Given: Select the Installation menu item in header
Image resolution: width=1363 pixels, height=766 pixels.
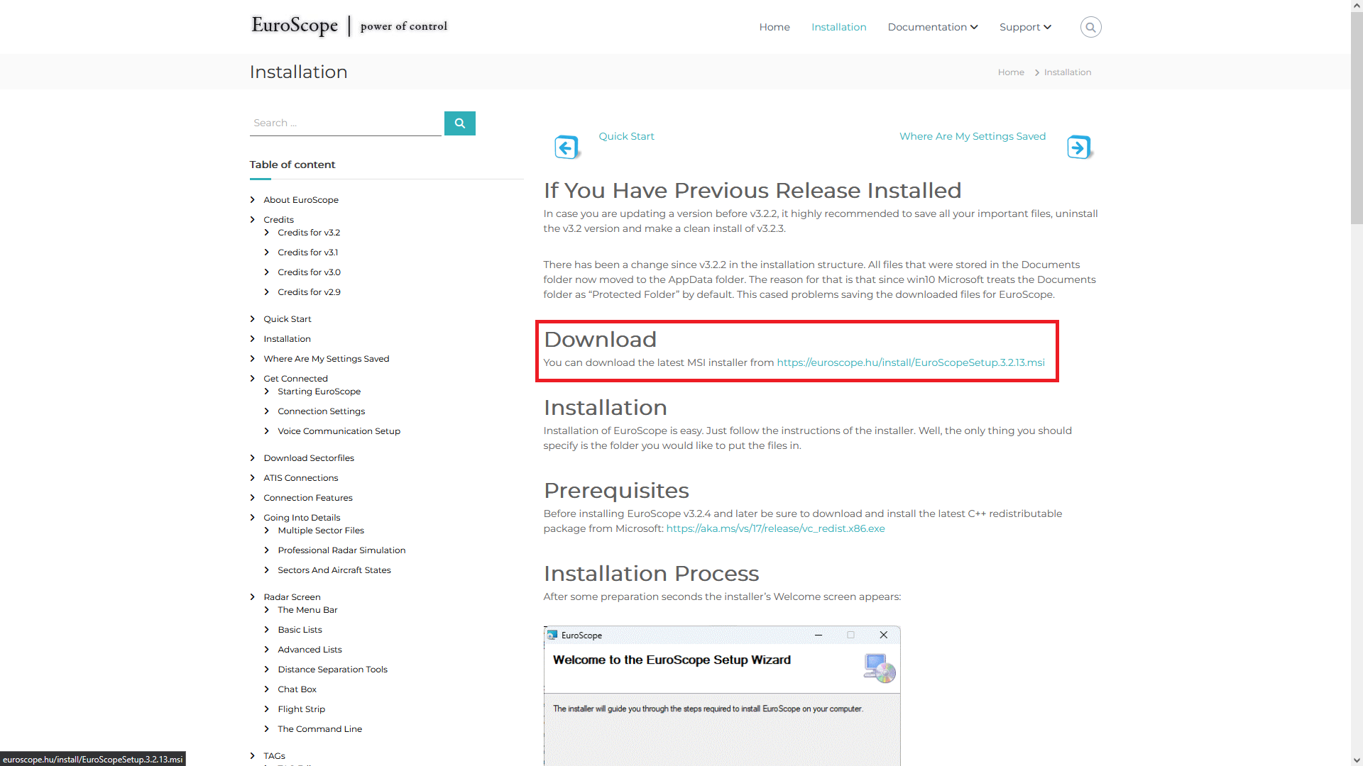Looking at the screenshot, I should (838, 27).
